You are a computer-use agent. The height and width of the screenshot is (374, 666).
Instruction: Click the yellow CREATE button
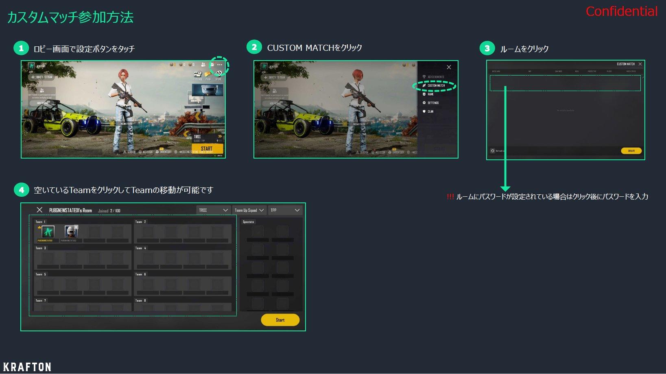click(631, 151)
